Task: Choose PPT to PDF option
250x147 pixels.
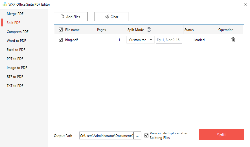Action: [15, 59]
